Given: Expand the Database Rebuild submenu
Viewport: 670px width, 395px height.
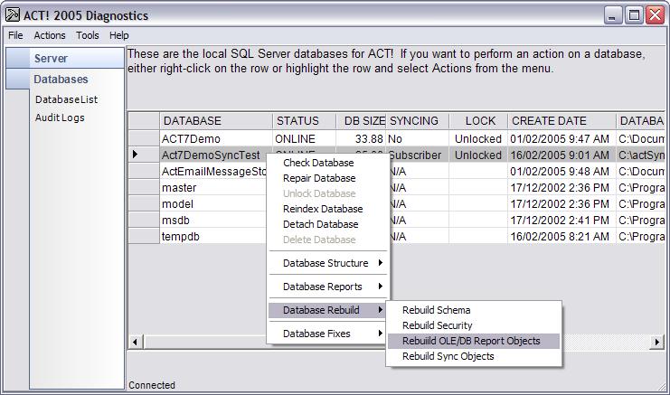Looking at the screenshot, I should pos(328,310).
